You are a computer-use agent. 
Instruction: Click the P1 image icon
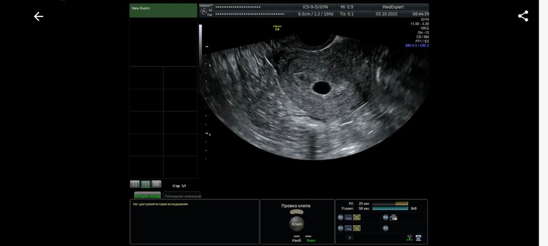348,228
